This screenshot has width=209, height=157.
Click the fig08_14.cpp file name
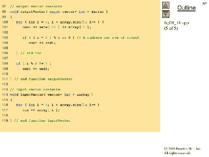click(177, 23)
